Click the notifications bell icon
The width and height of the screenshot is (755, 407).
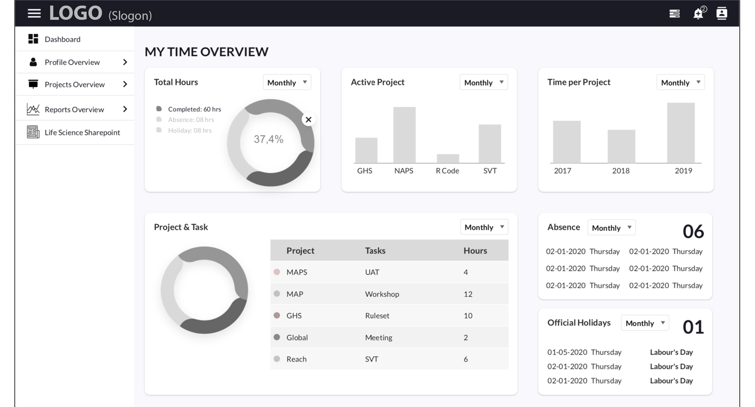click(699, 13)
